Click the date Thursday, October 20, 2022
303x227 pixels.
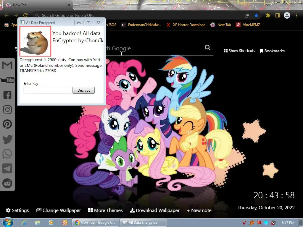[266, 208]
